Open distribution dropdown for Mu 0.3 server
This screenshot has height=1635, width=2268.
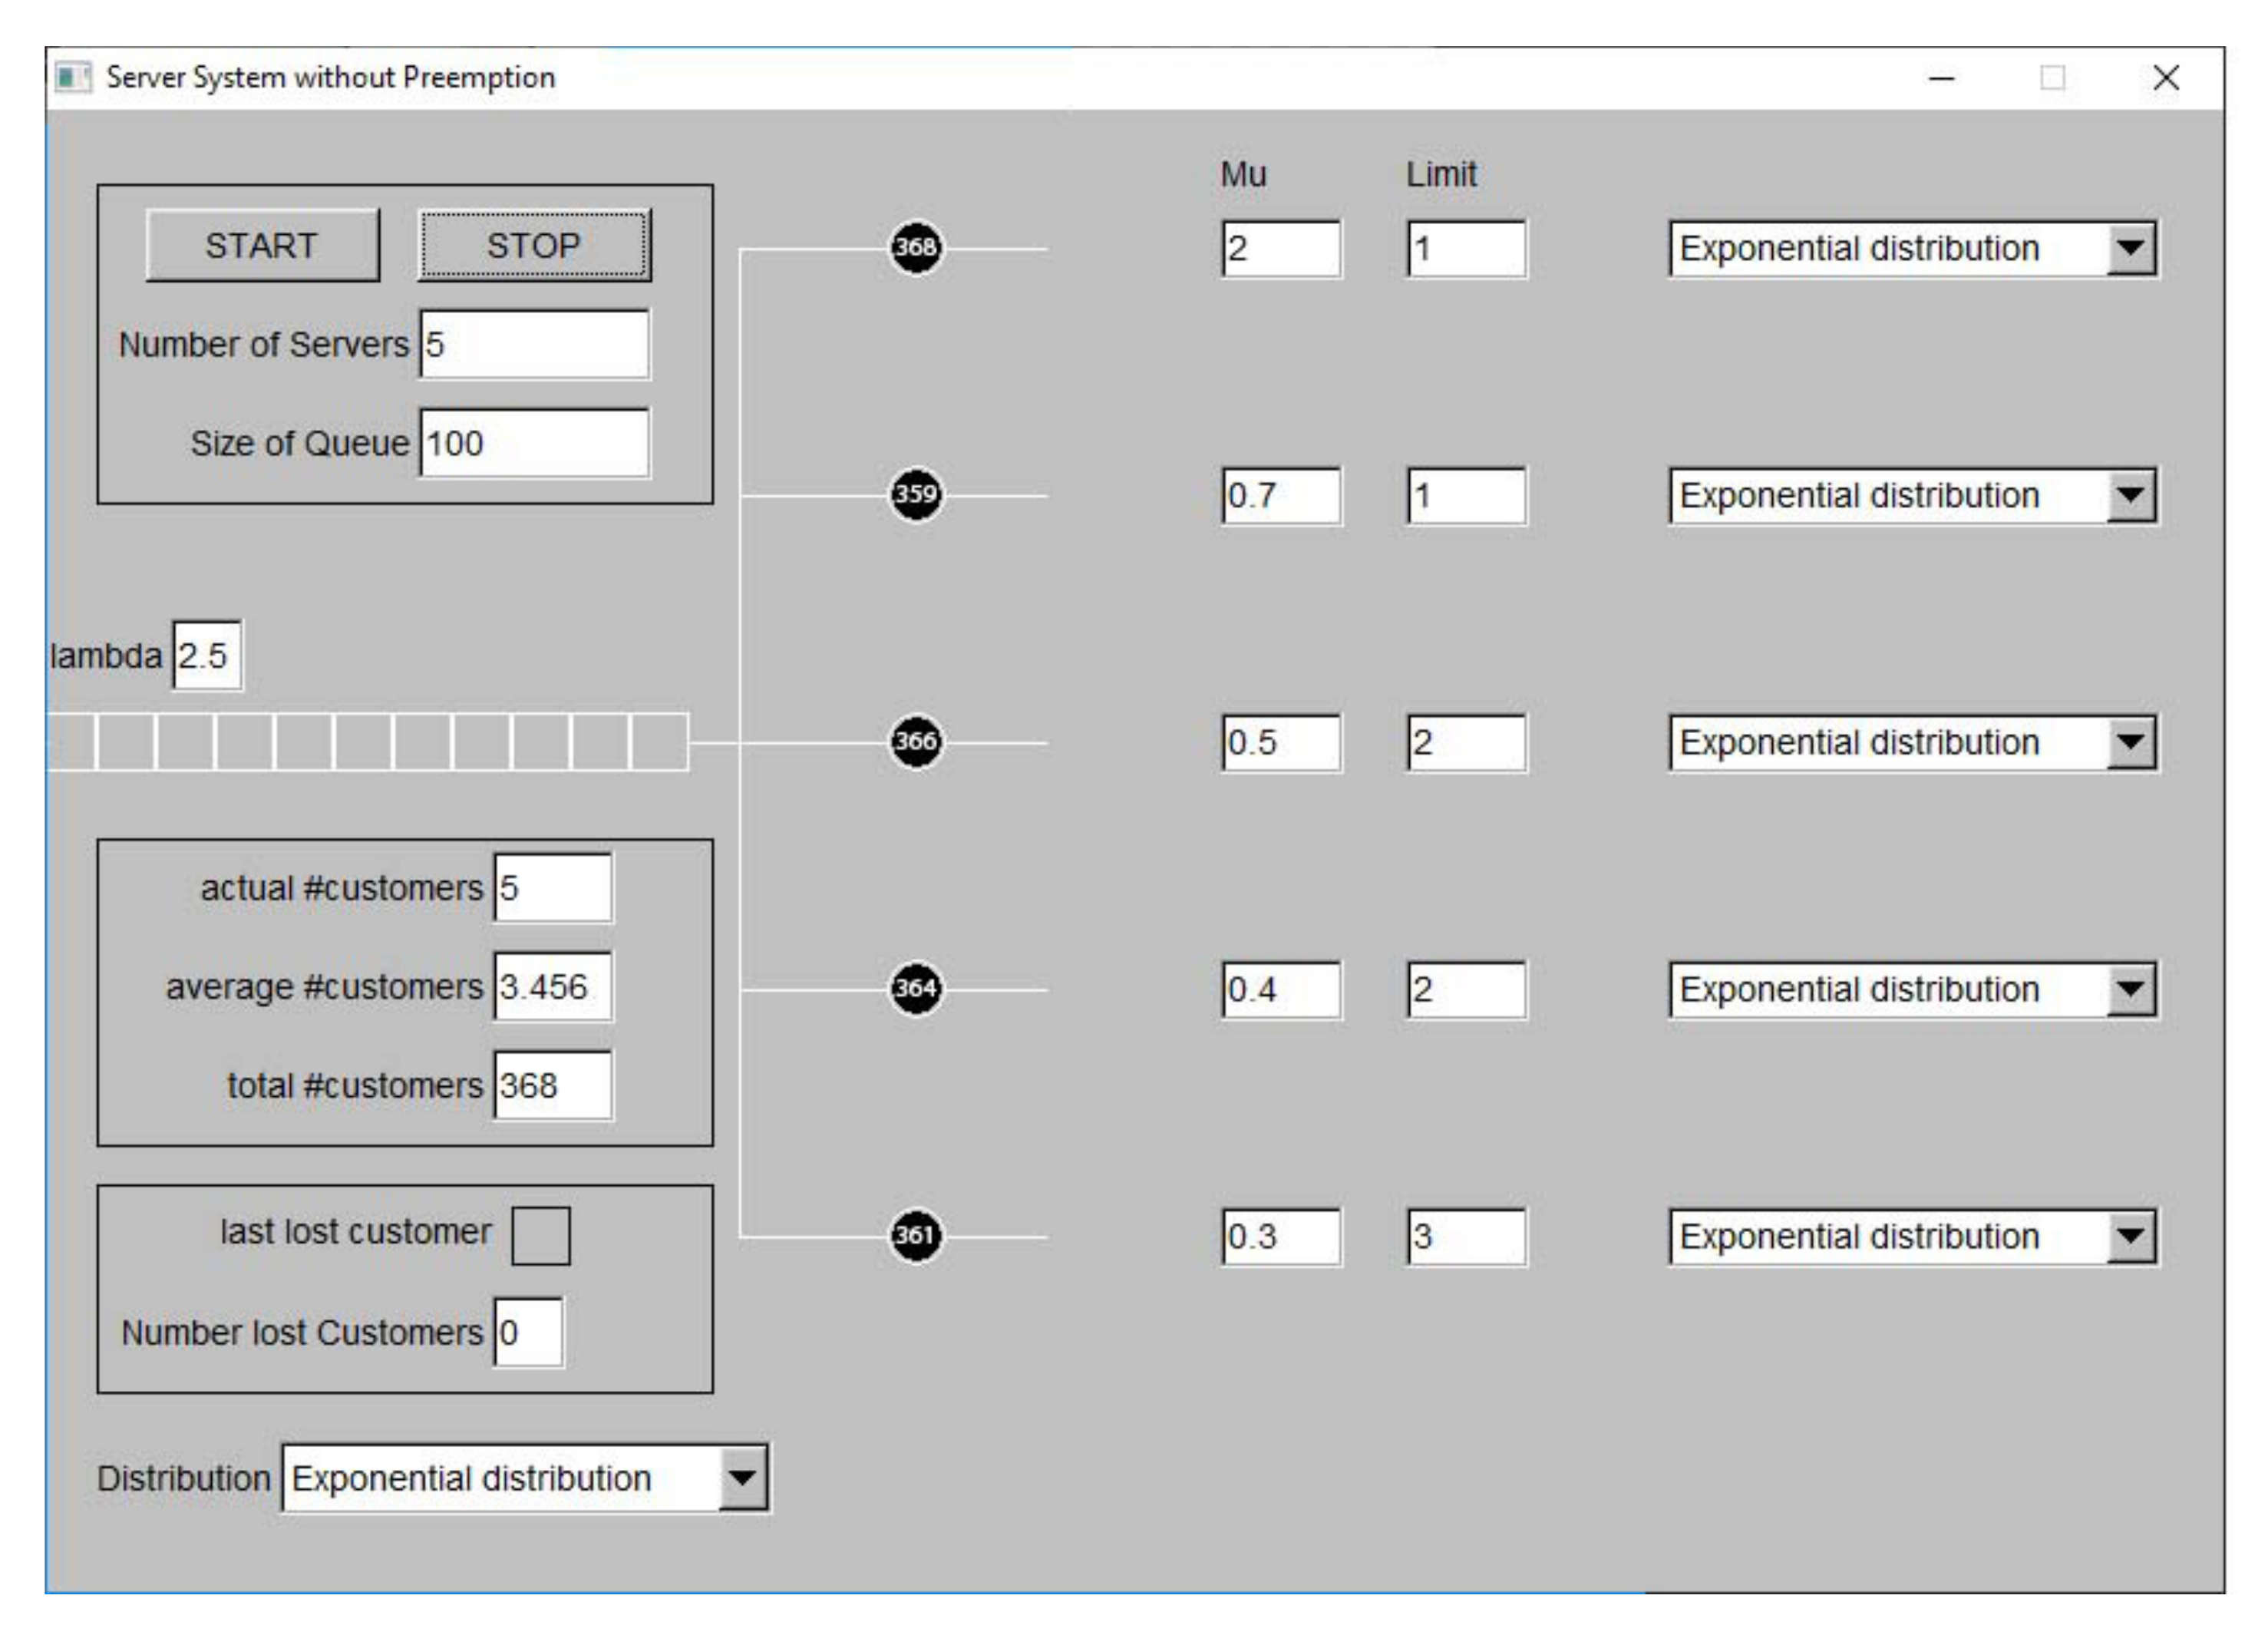click(x=2130, y=1236)
